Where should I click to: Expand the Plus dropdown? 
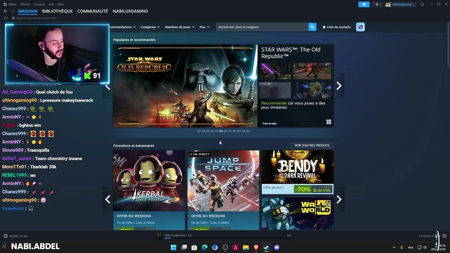click(x=204, y=27)
